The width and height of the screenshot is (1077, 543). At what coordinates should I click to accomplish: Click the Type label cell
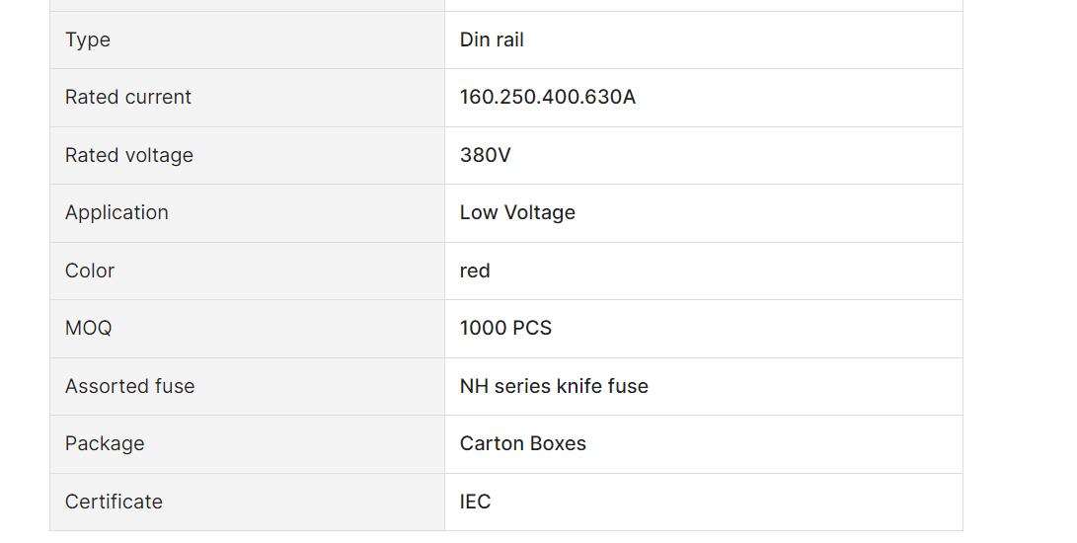[247, 39]
